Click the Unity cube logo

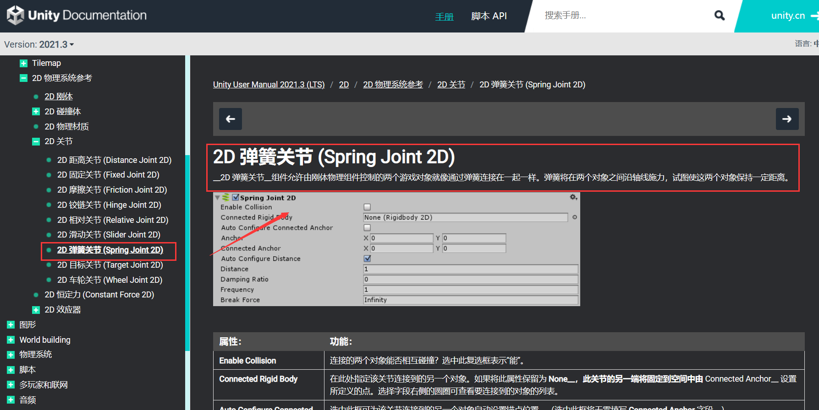tap(15, 15)
